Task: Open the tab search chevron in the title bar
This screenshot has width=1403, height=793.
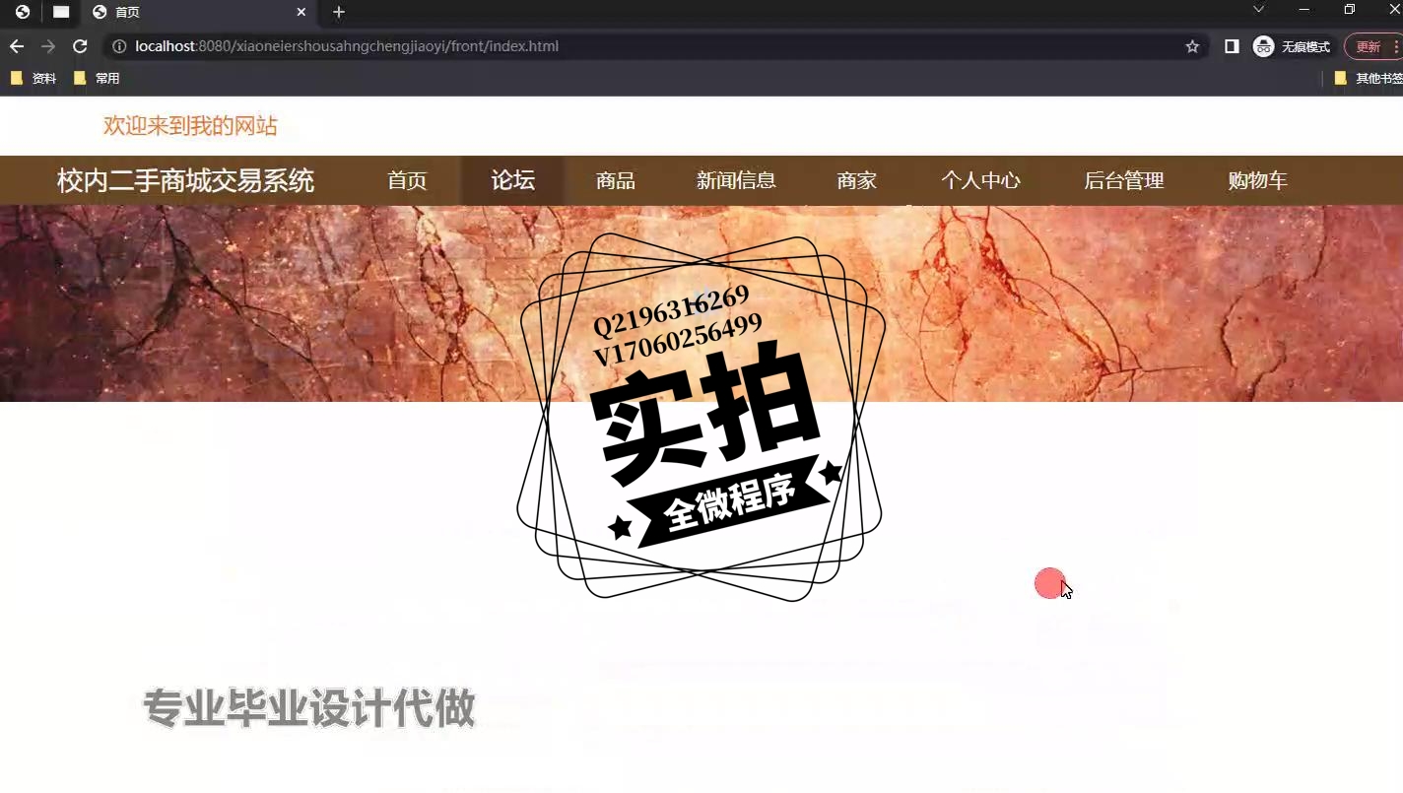Action: [1258, 10]
